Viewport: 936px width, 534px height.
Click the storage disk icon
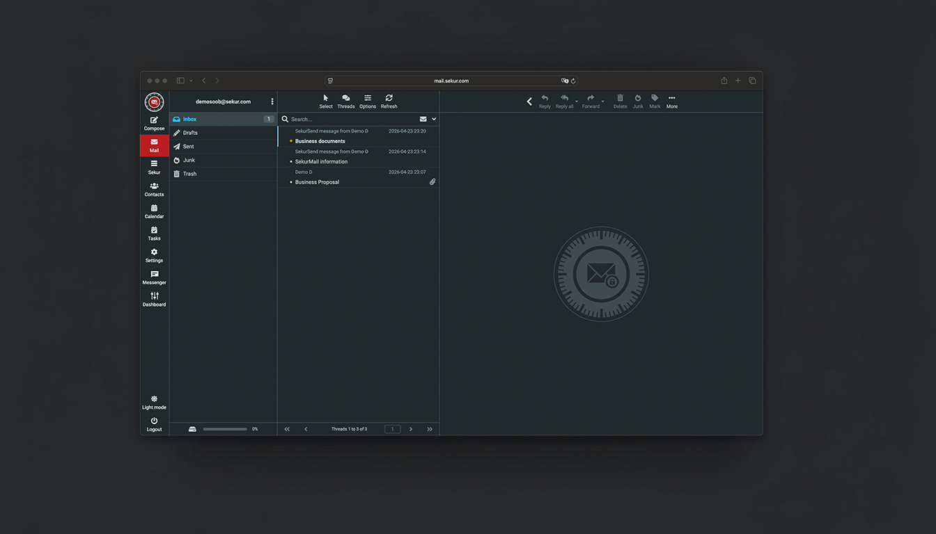pyautogui.click(x=192, y=429)
